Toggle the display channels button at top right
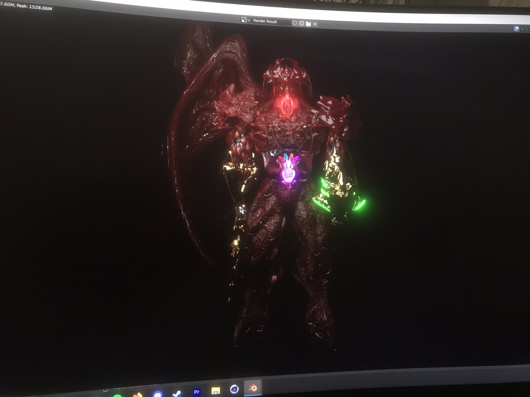This screenshot has height=397, width=530. coord(517,29)
